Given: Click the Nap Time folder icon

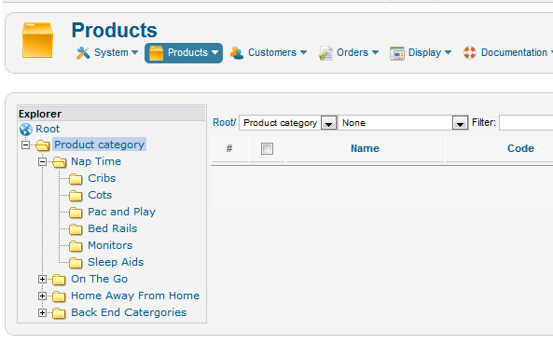Looking at the screenshot, I should tap(60, 162).
